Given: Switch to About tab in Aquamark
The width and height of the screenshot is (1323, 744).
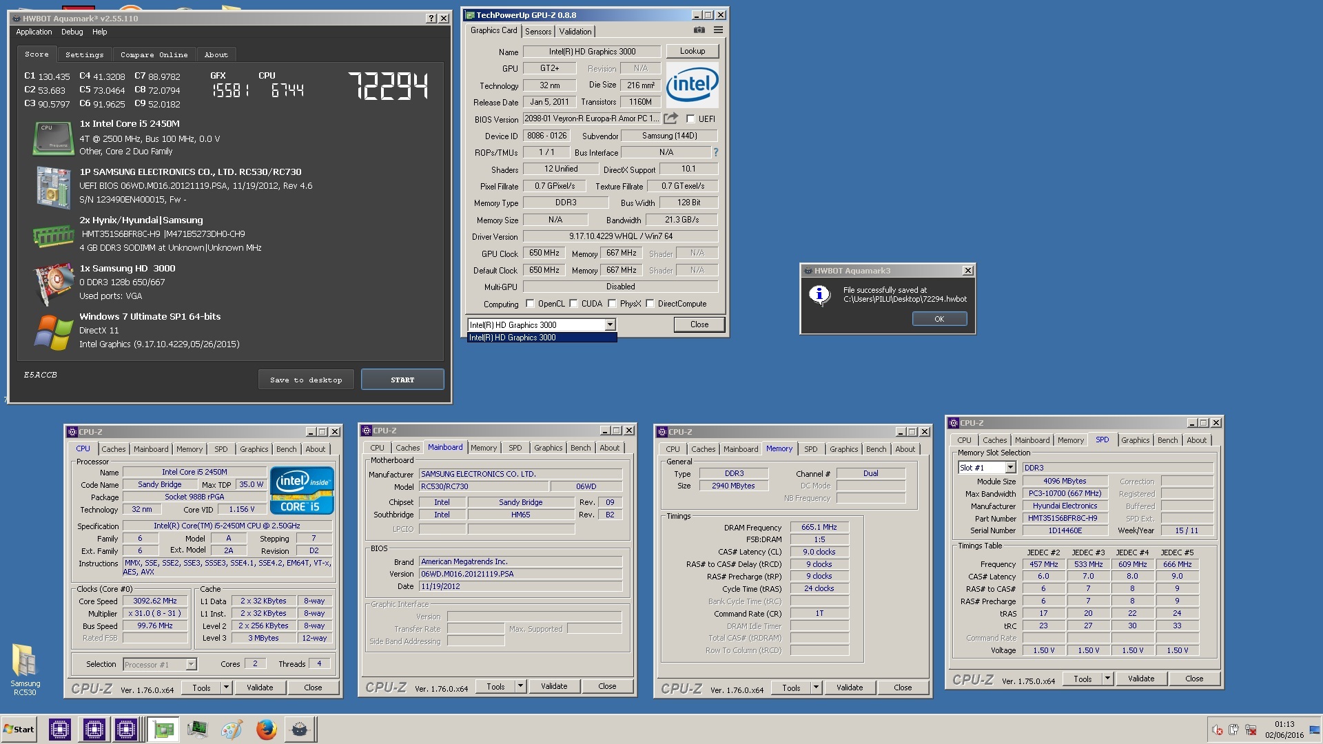Looking at the screenshot, I should tap(216, 54).
